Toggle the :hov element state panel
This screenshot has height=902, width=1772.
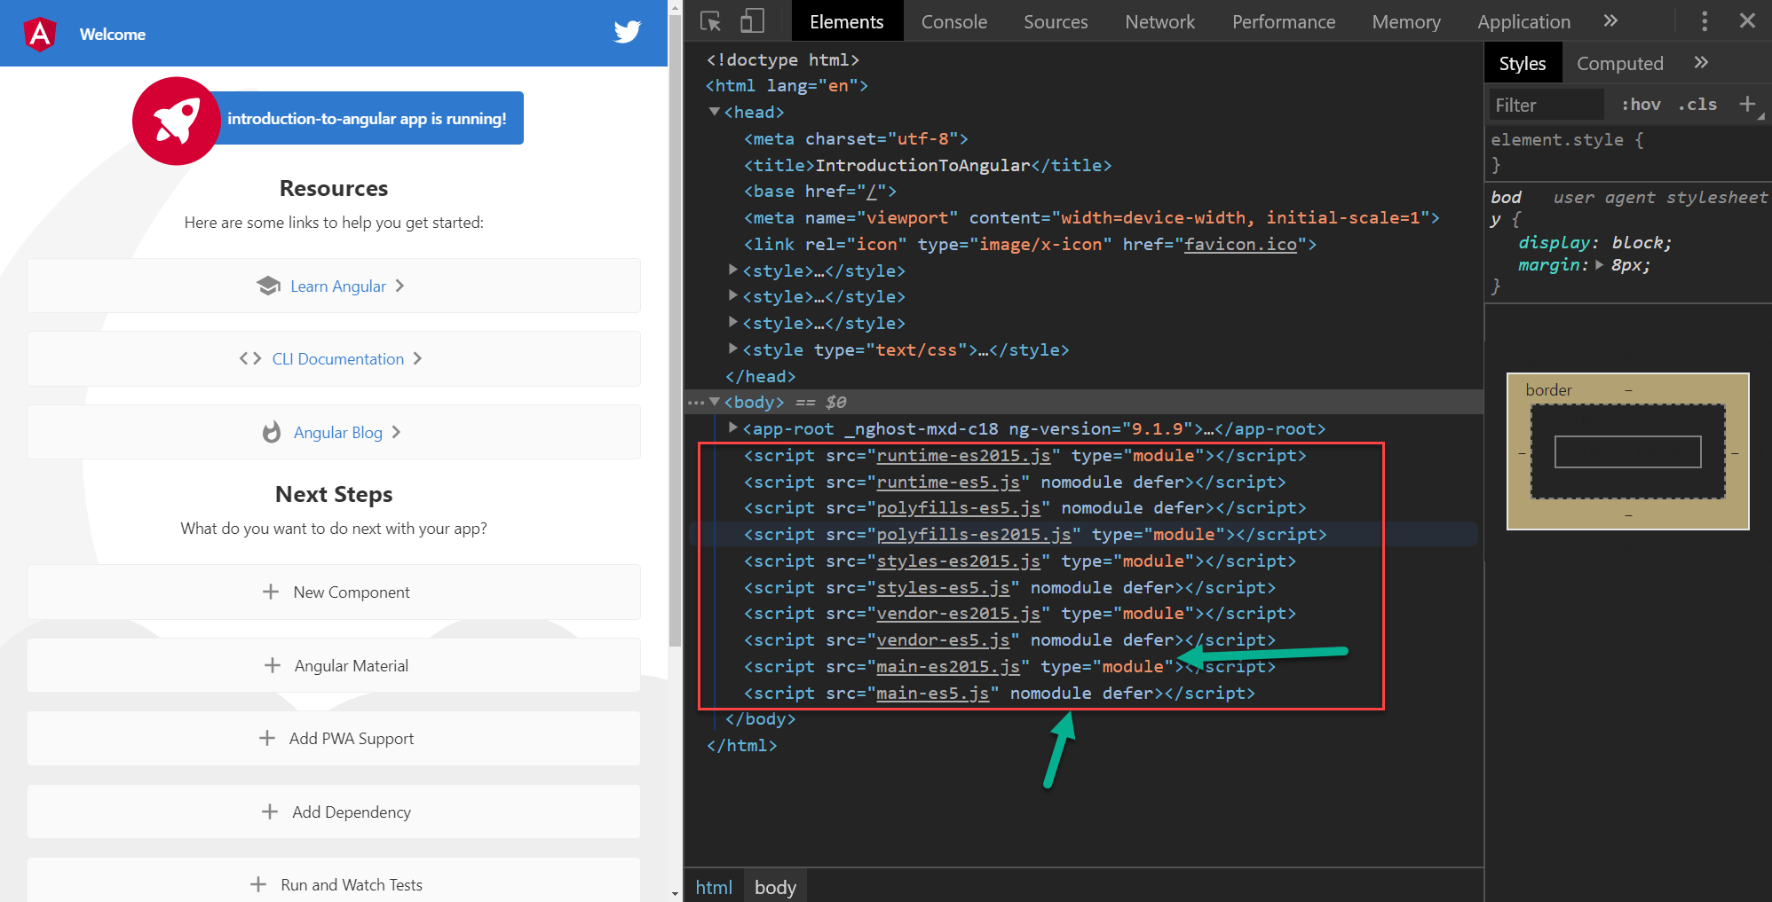tap(1641, 105)
